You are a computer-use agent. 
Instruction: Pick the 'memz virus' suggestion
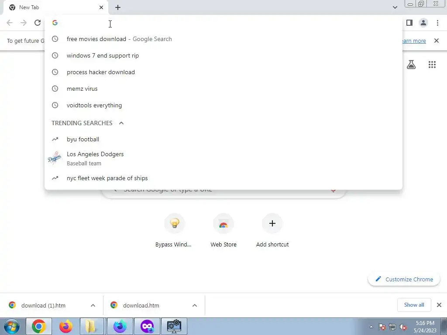[x=223, y=89]
